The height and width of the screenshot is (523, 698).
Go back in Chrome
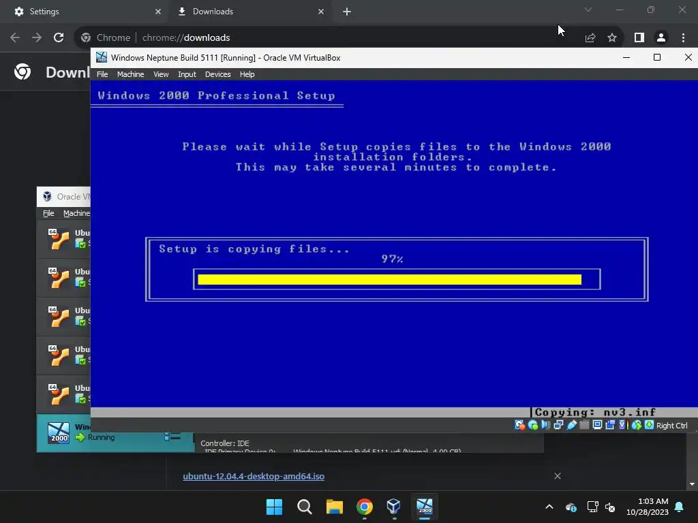[x=15, y=37]
